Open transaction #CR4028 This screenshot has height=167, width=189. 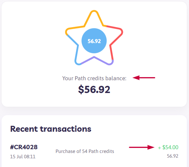point(24,147)
